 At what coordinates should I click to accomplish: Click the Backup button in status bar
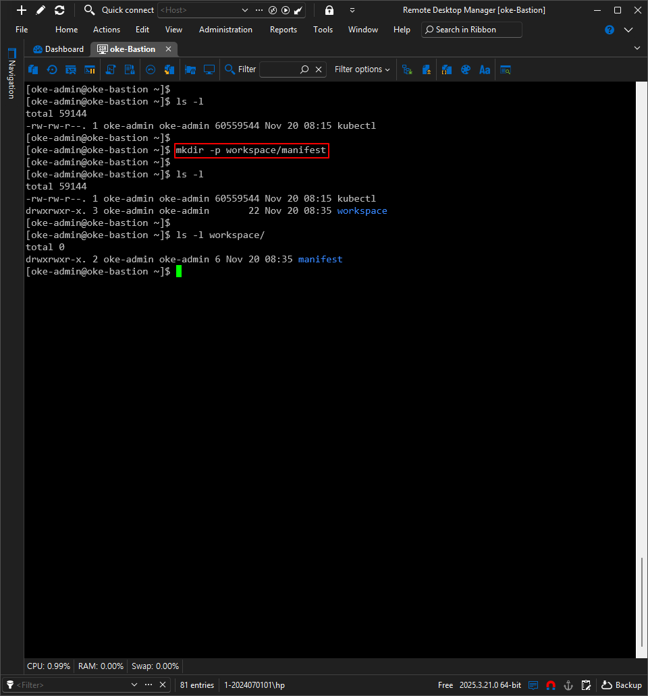(622, 685)
